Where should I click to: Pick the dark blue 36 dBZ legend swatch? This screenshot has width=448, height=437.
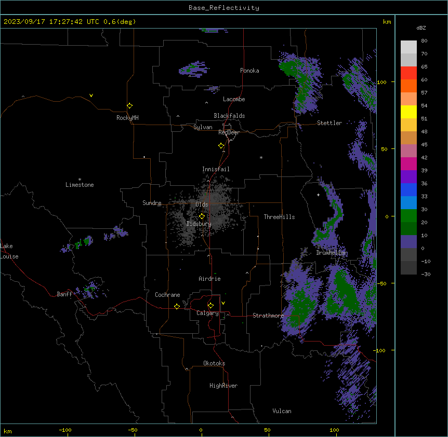(x=409, y=189)
